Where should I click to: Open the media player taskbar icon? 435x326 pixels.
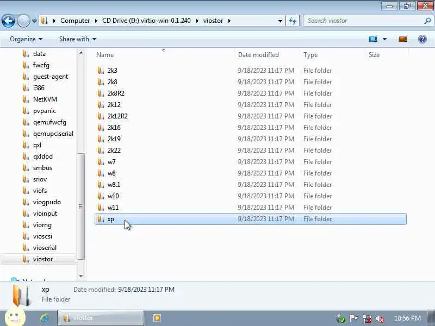(157, 318)
